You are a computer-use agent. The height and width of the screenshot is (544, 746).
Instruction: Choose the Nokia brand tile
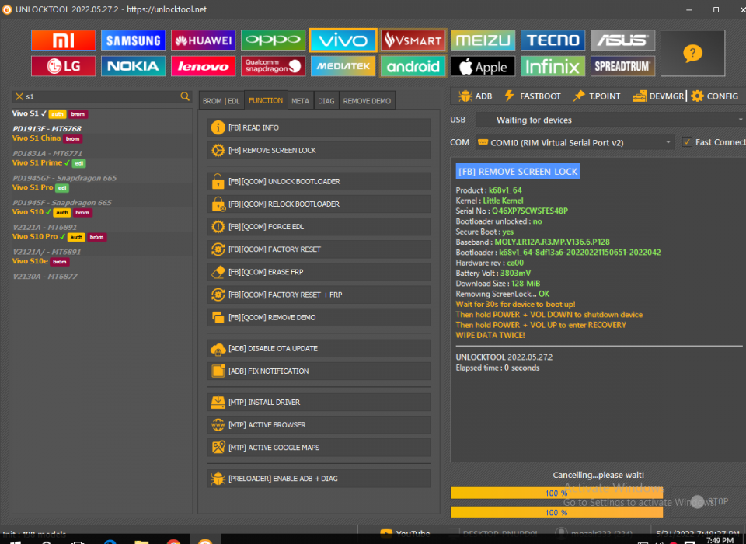coord(133,66)
